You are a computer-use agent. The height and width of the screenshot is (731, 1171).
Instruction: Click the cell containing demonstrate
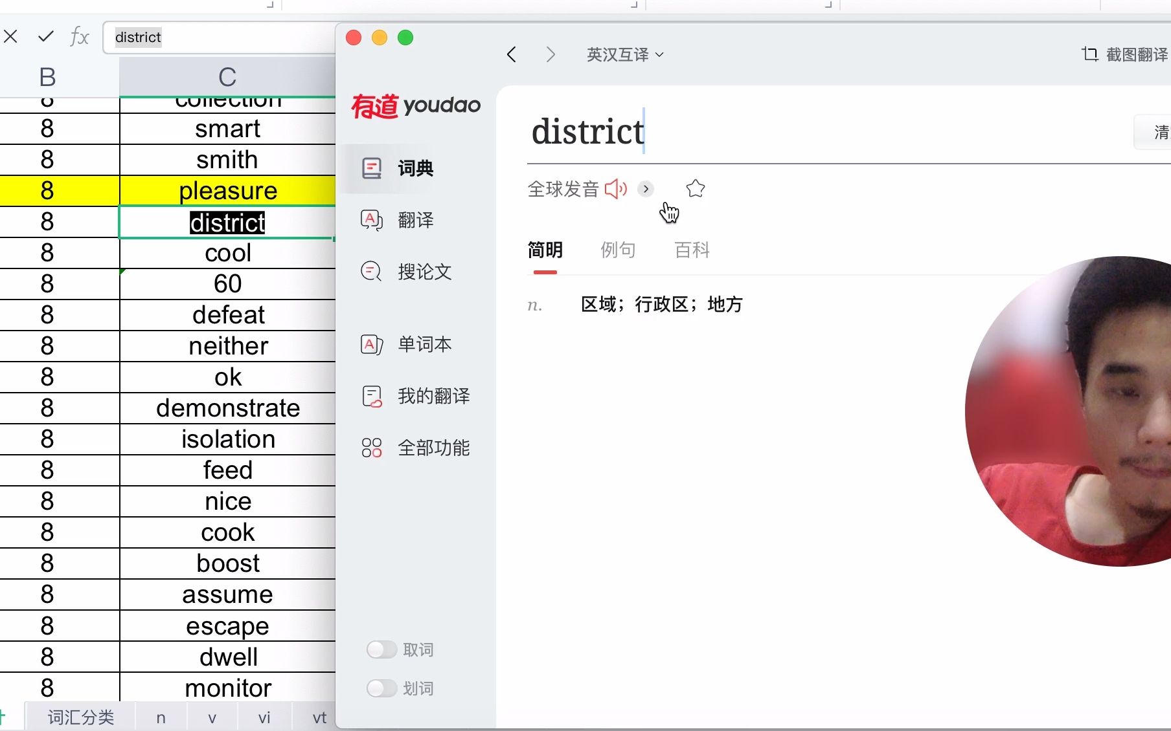click(228, 408)
